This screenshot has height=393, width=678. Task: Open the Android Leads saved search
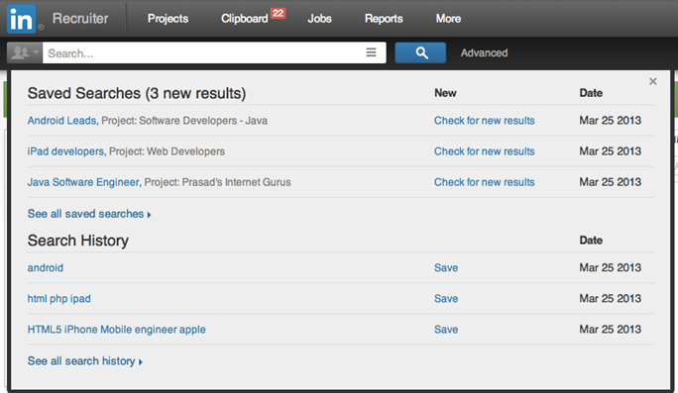62,121
